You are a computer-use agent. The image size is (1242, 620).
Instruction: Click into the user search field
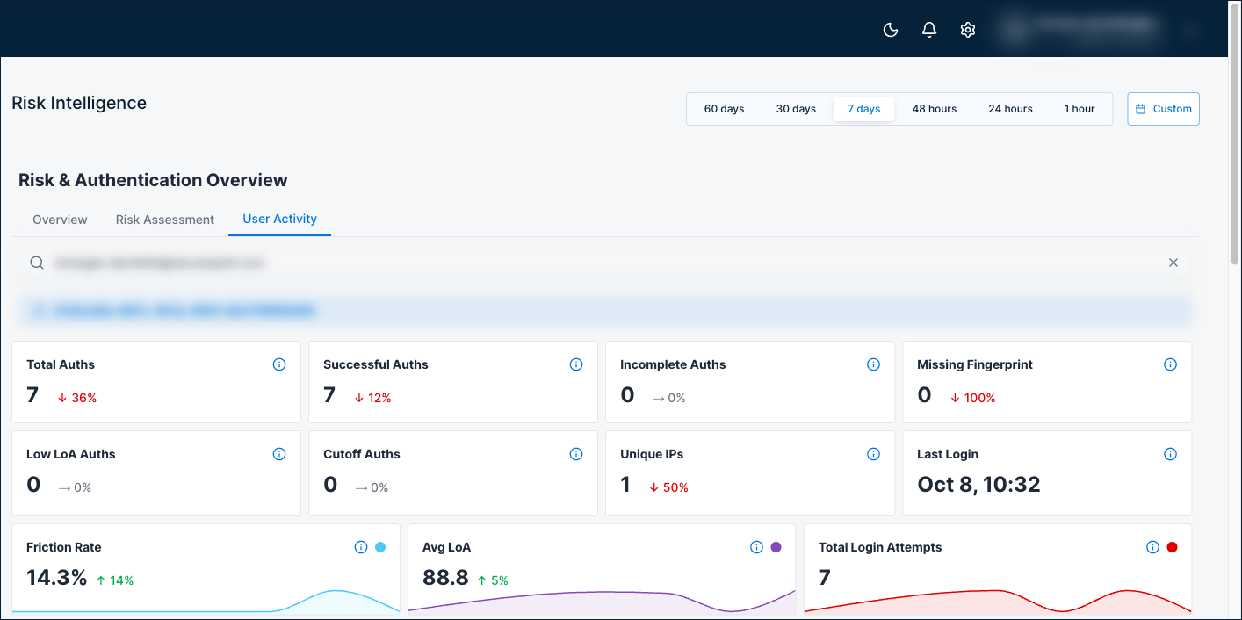pyautogui.click(x=606, y=263)
